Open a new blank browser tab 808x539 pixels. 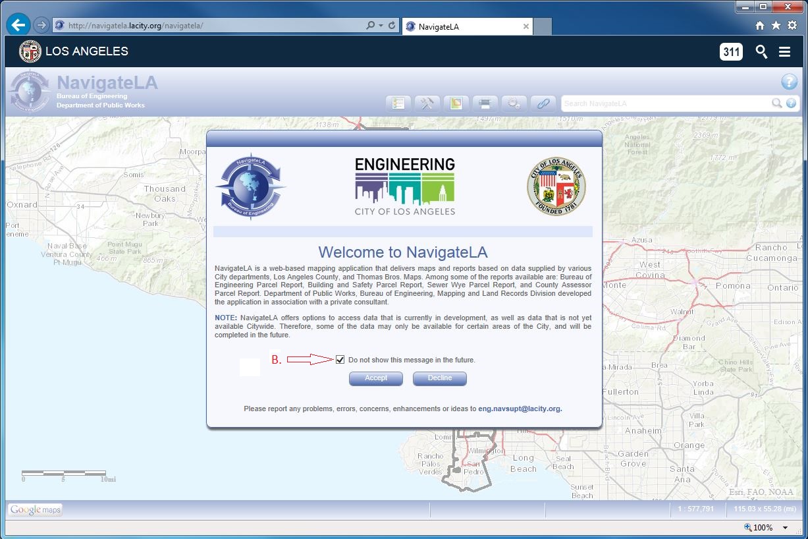(542, 27)
